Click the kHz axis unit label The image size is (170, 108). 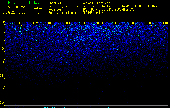(x=2, y=22)
